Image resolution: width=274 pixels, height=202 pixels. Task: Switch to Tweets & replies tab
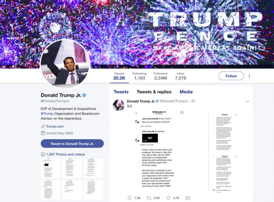(x=154, y=92)
